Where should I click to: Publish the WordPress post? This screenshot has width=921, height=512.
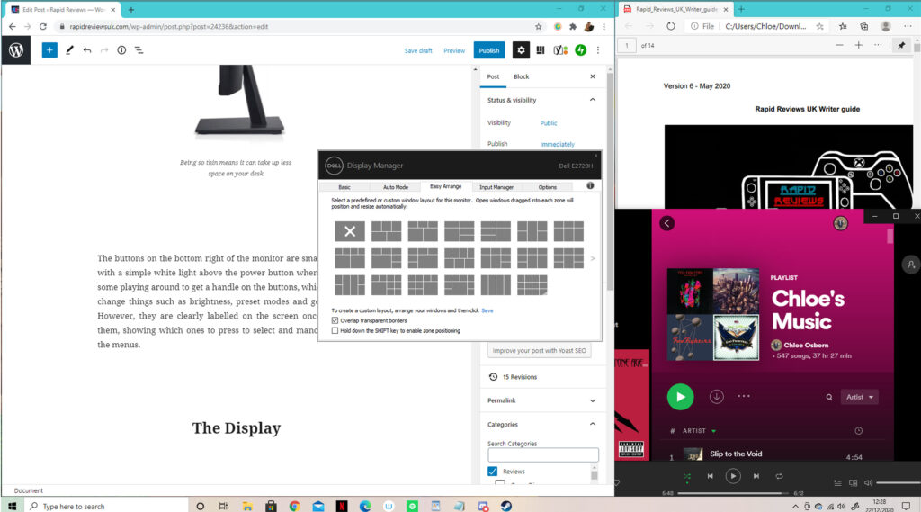tap(488, 50)
